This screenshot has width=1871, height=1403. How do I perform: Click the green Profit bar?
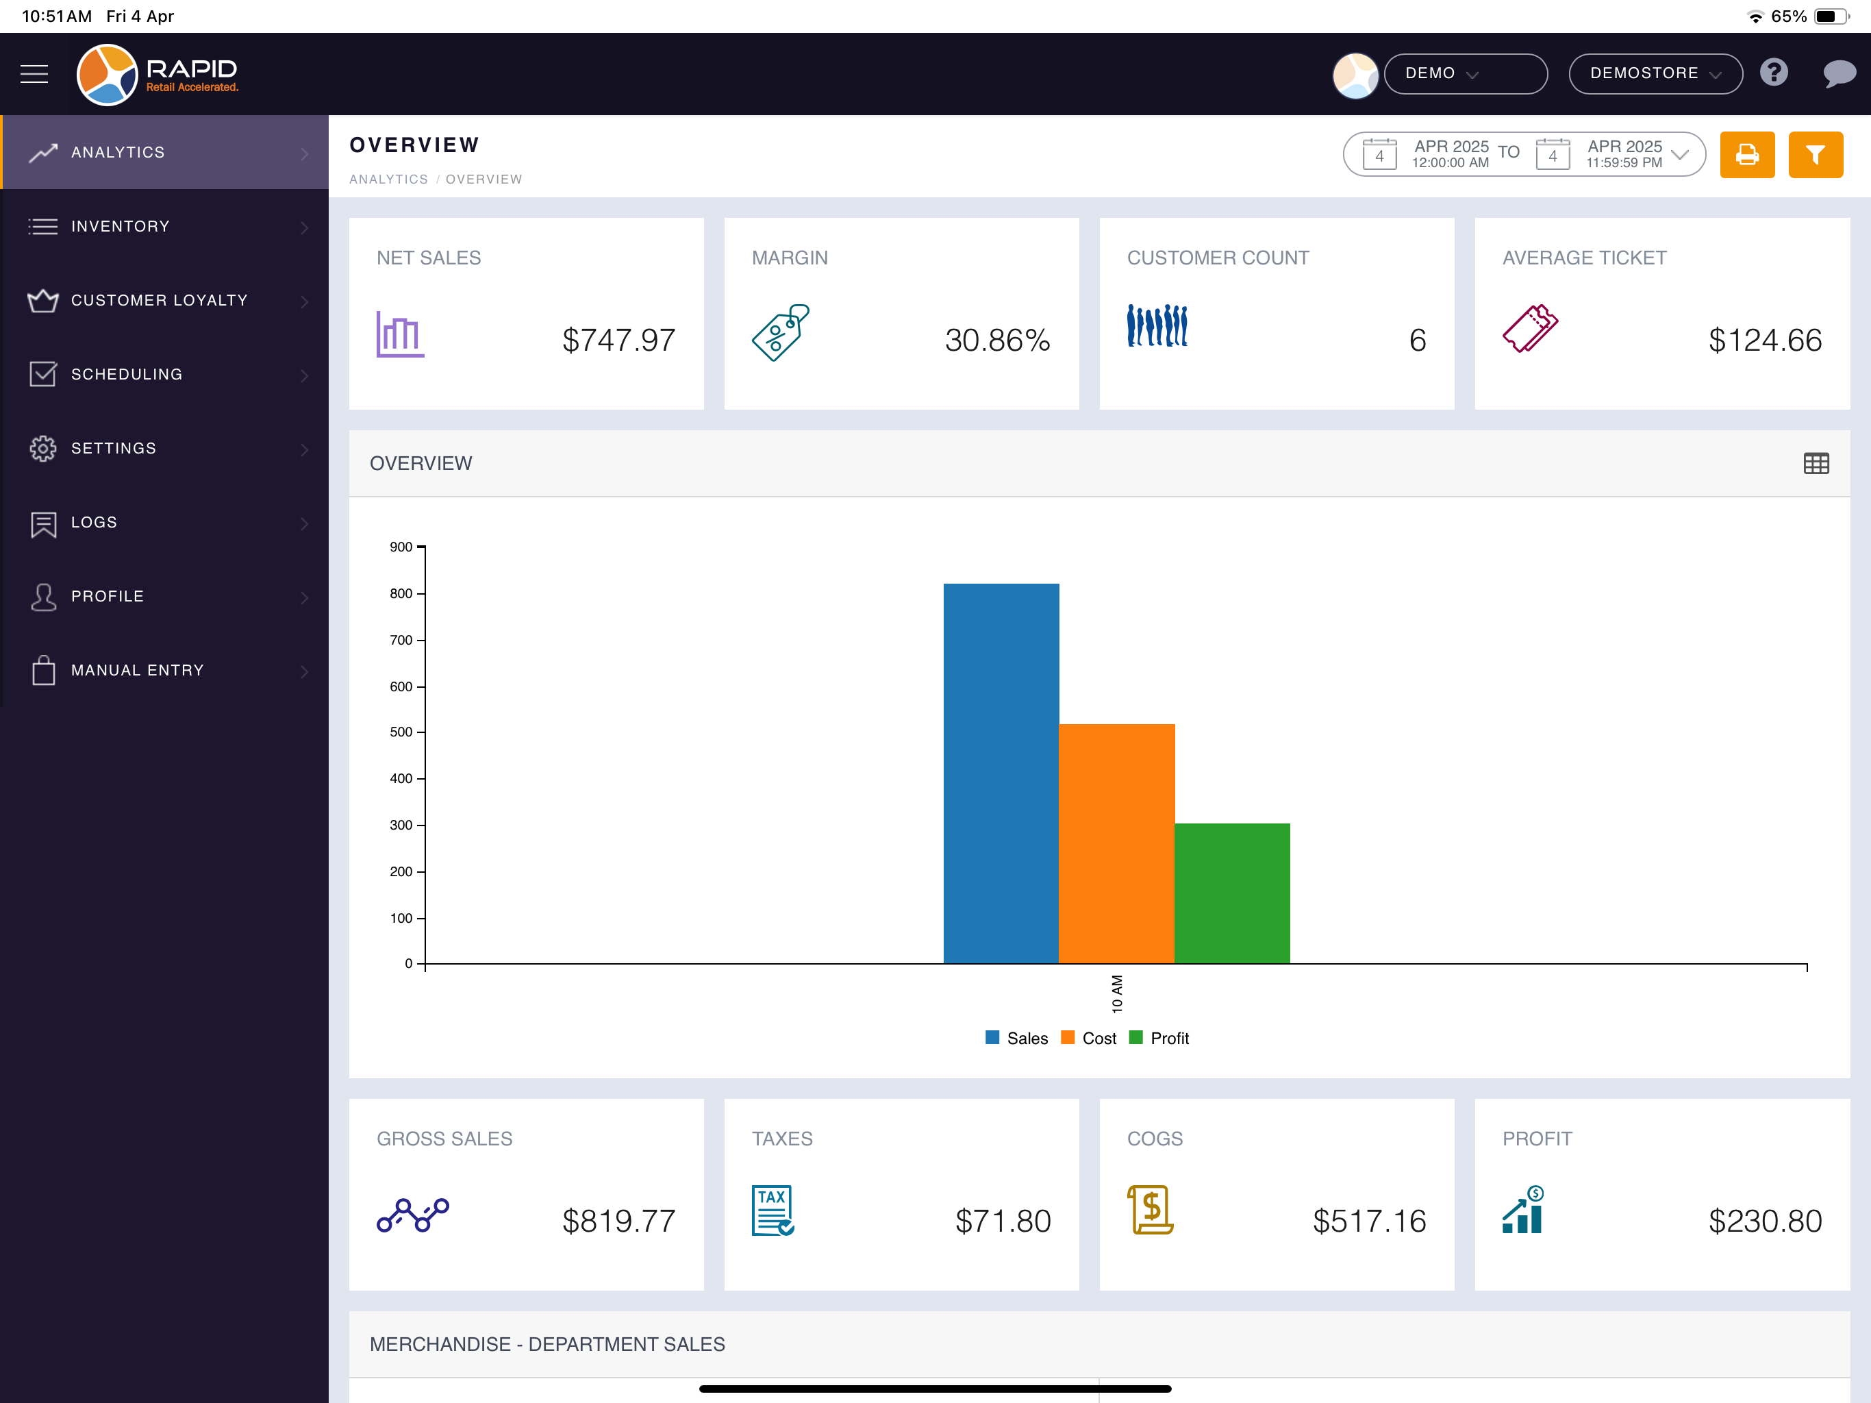[x=1233, y=893]
